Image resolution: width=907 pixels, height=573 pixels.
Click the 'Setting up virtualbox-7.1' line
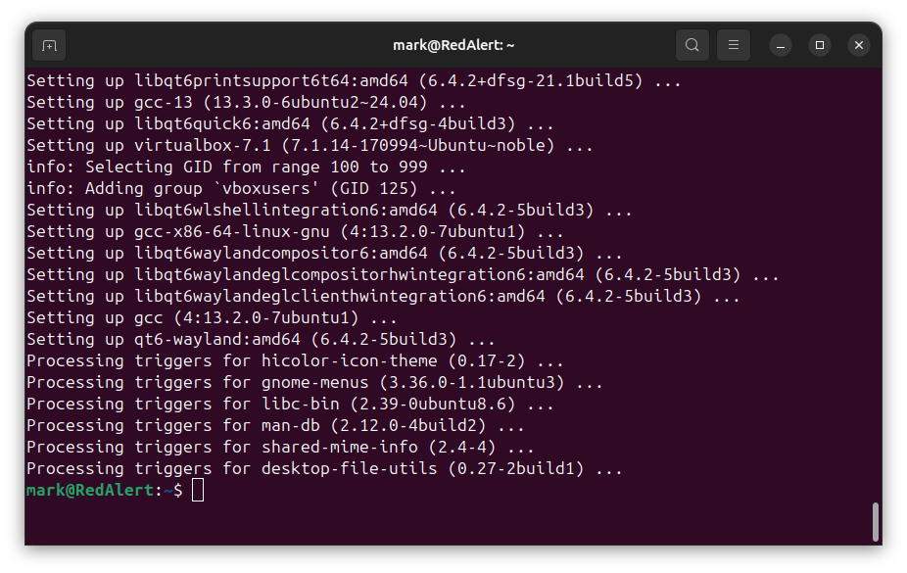tap(310, 145)
